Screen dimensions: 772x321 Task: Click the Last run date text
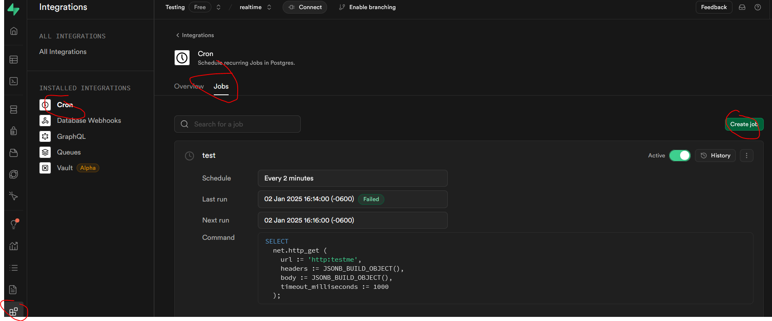[x=309, y=199]
